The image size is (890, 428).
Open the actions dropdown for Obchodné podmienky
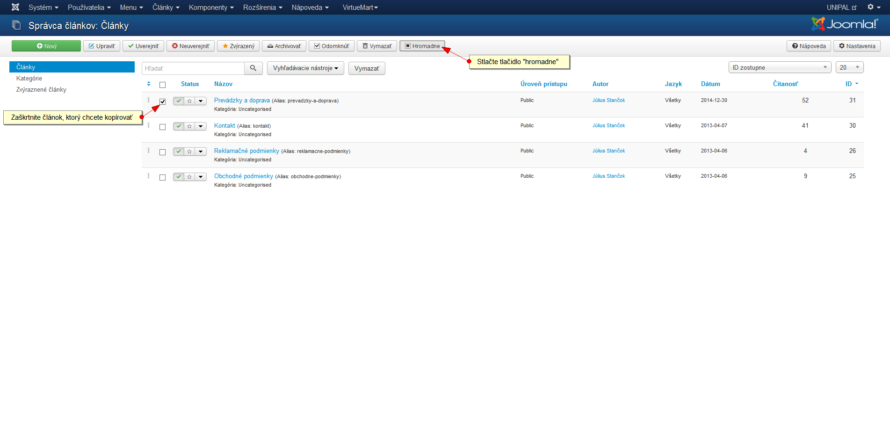point(201,176)
